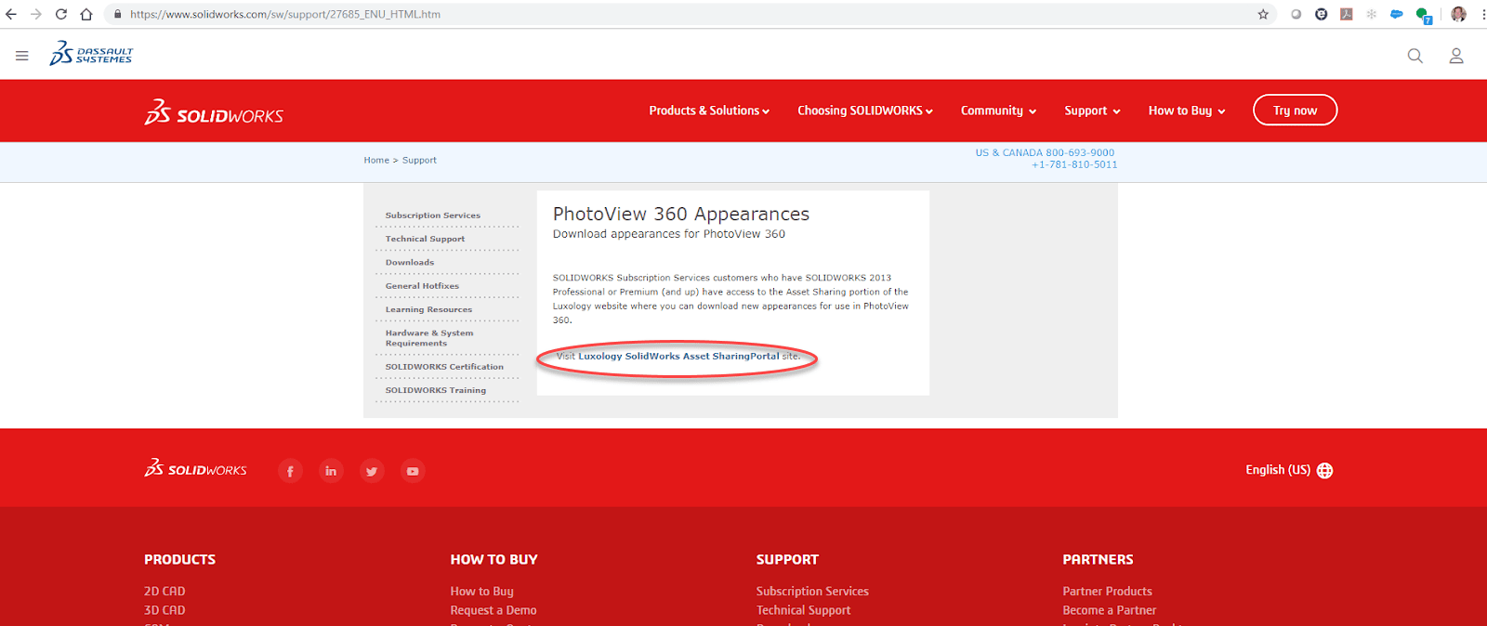Viewport: 1487px width, 626px height.
Task: Open Subscription Services in the sidebar
Action: click(433, 215)
